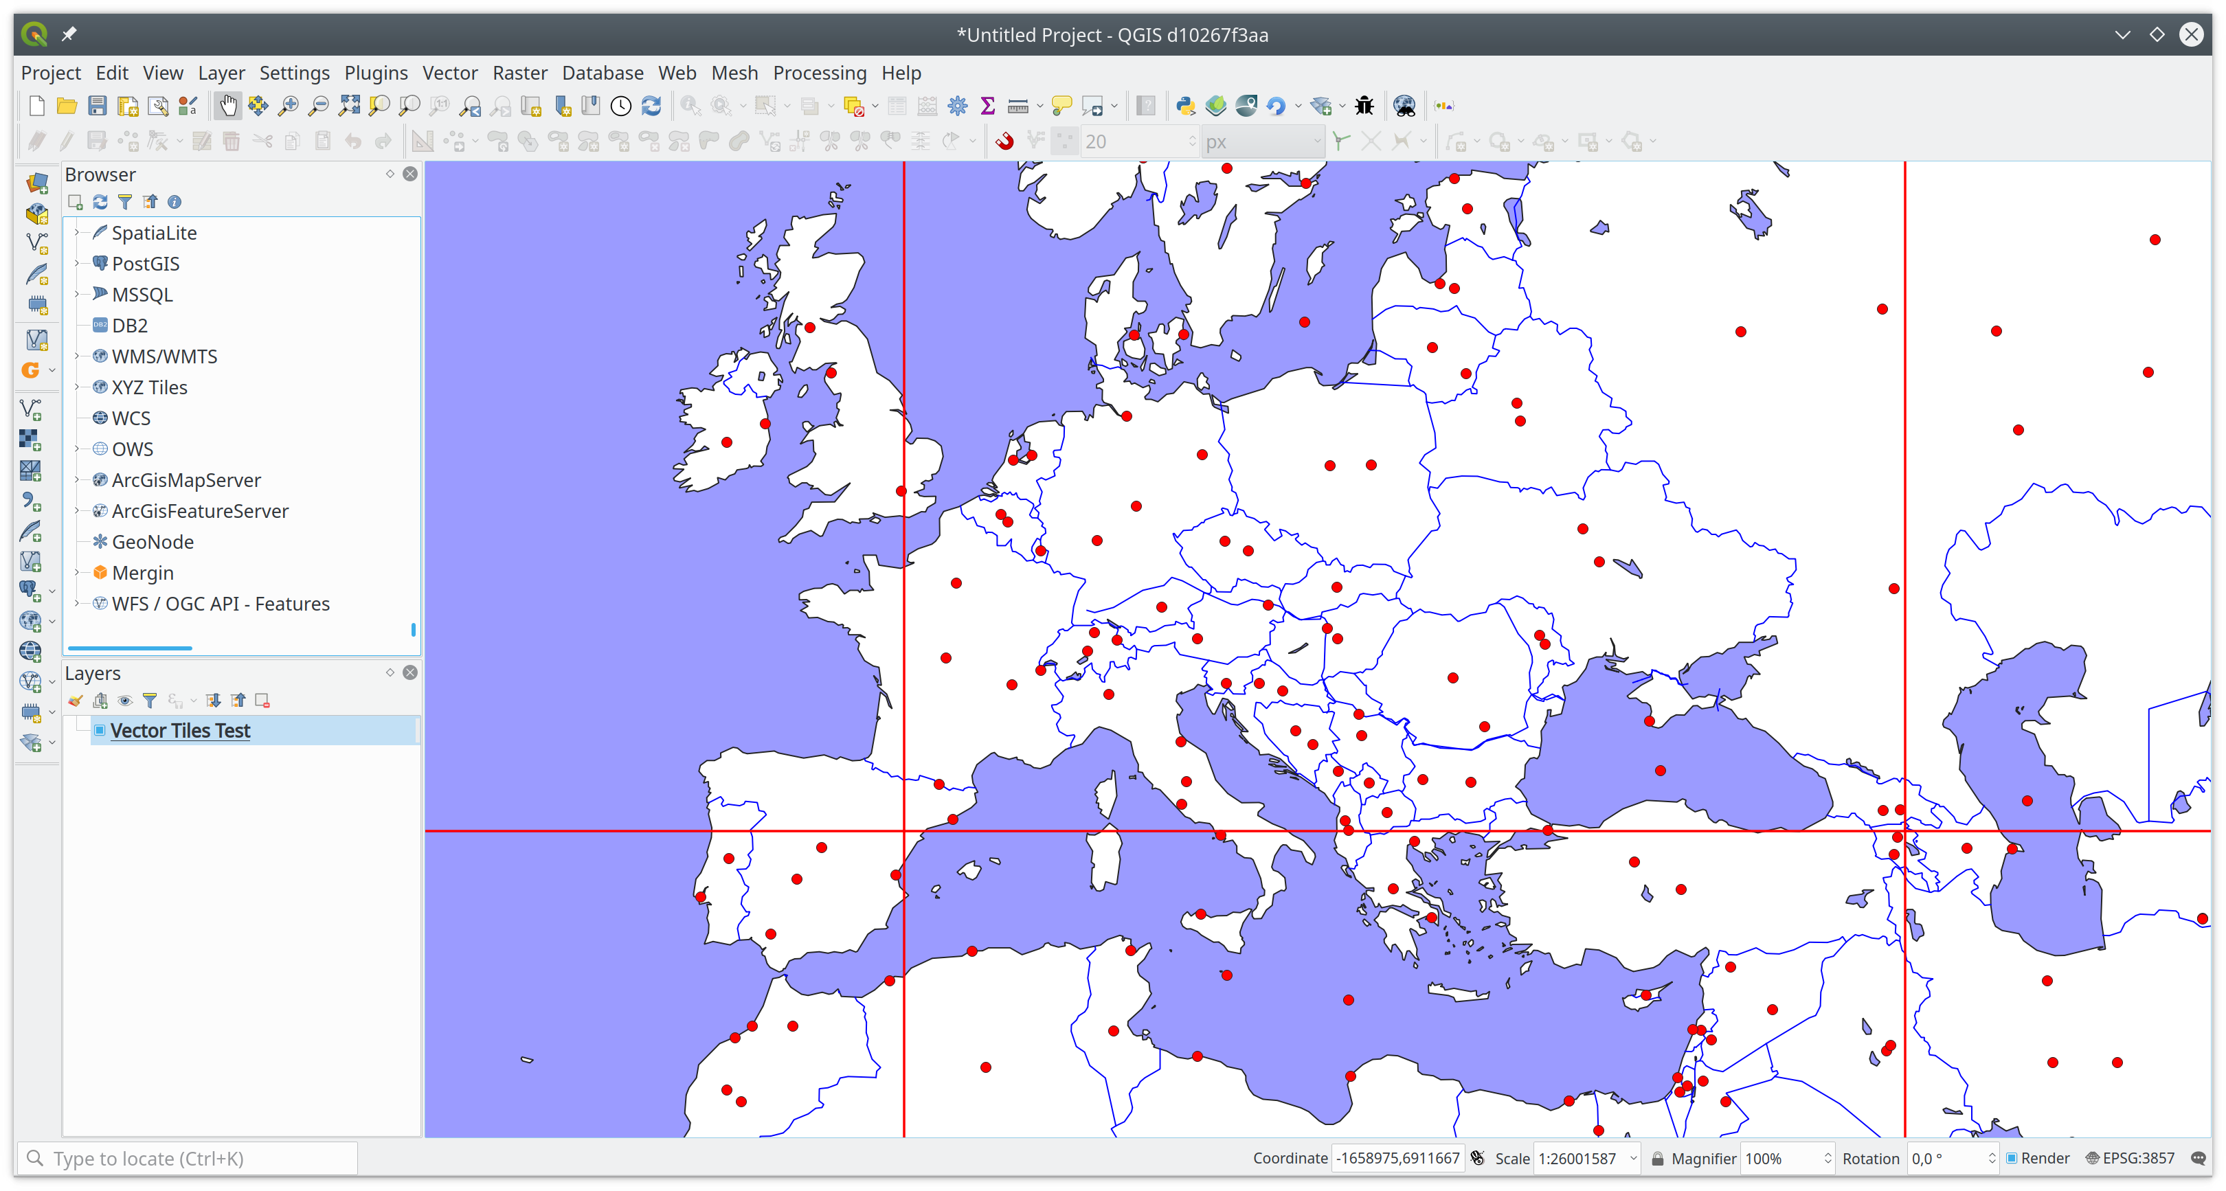Open the Temporal Controller clock icon
The height and width of the screenshot is (1191, 2226).
[x=621, y=106]
